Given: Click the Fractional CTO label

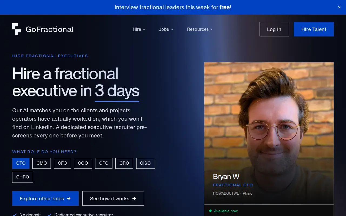Looking at the screenshot, I should coord(233,185).
